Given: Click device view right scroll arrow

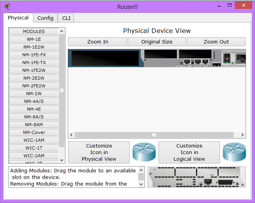Looking at the screenshot, I should click(242, 135).
